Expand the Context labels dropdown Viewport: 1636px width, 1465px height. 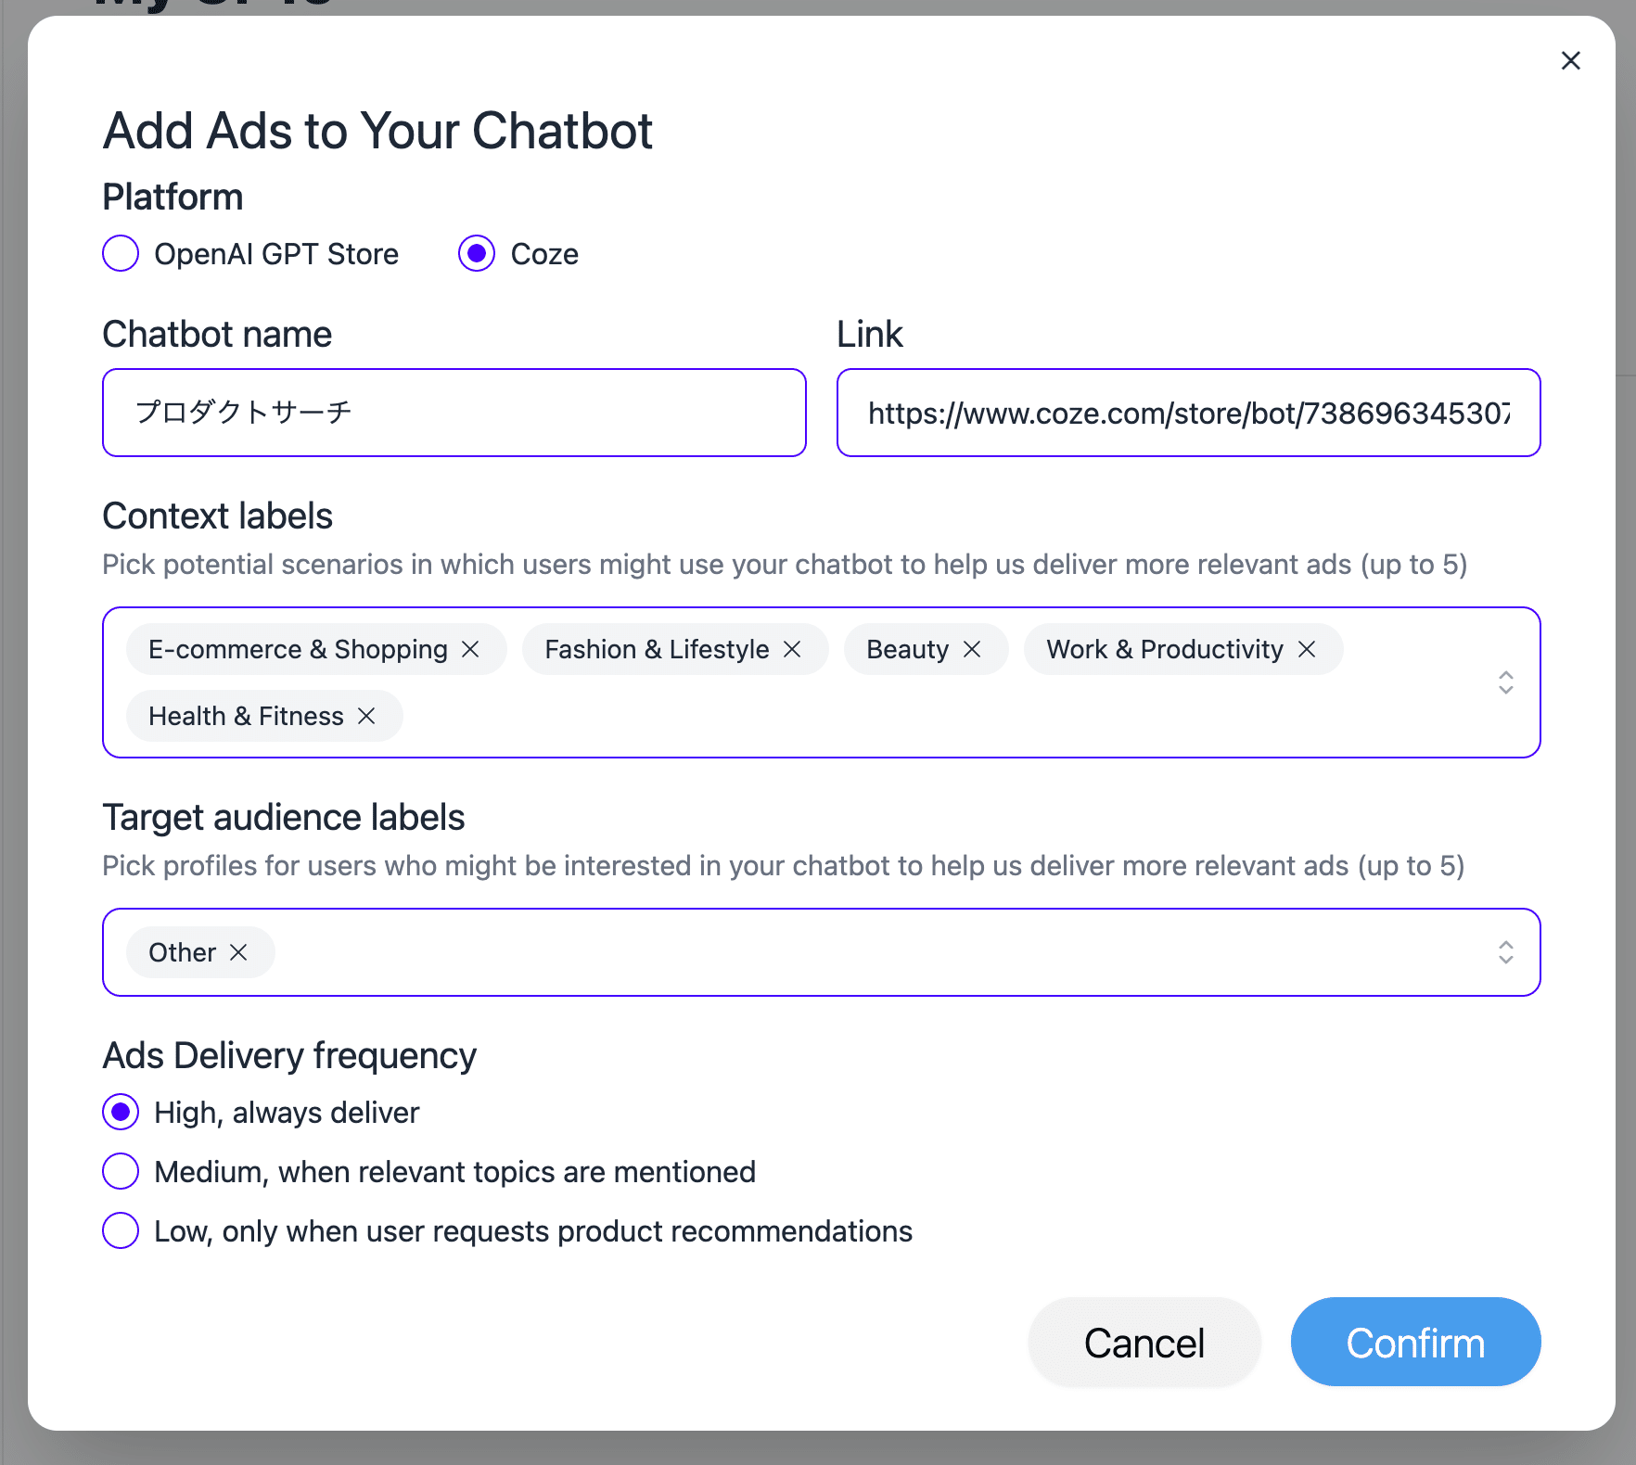click(1505, 682)
